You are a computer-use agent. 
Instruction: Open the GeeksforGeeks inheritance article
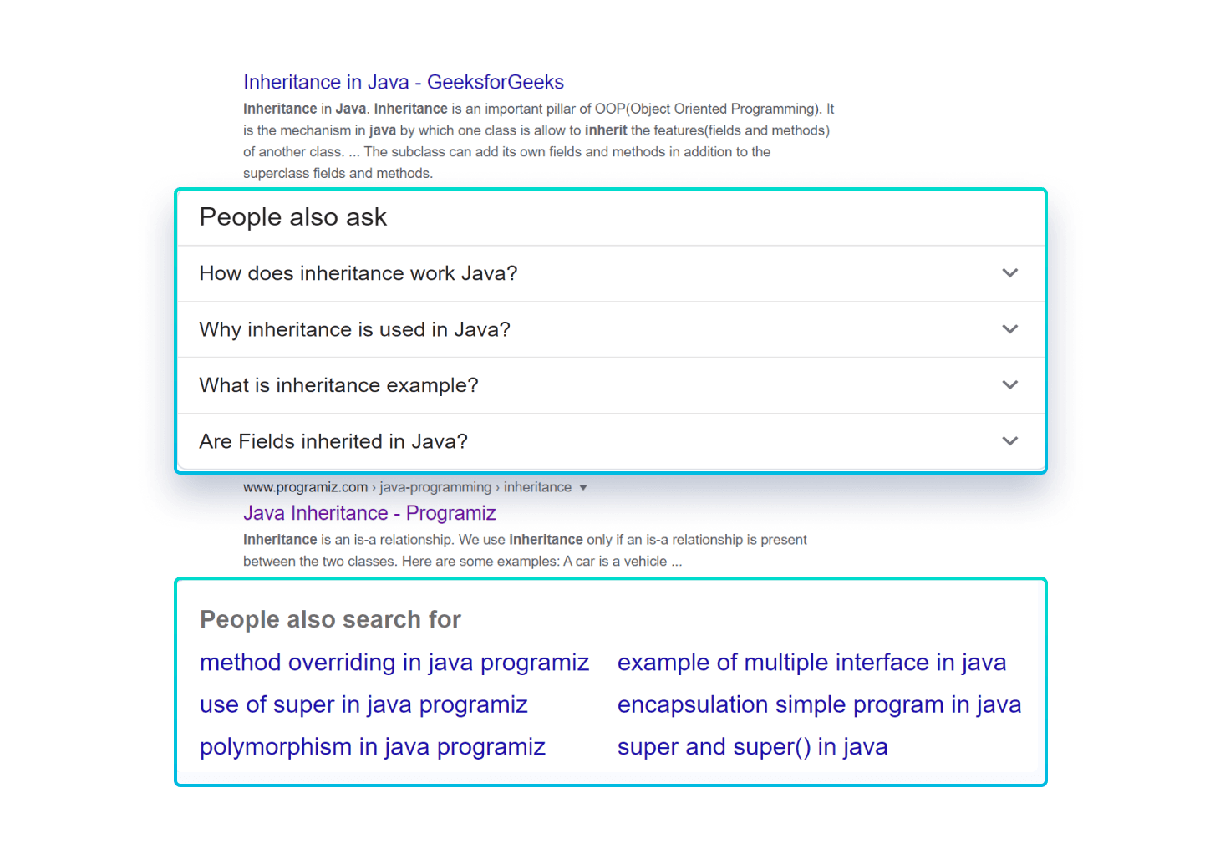404,82
